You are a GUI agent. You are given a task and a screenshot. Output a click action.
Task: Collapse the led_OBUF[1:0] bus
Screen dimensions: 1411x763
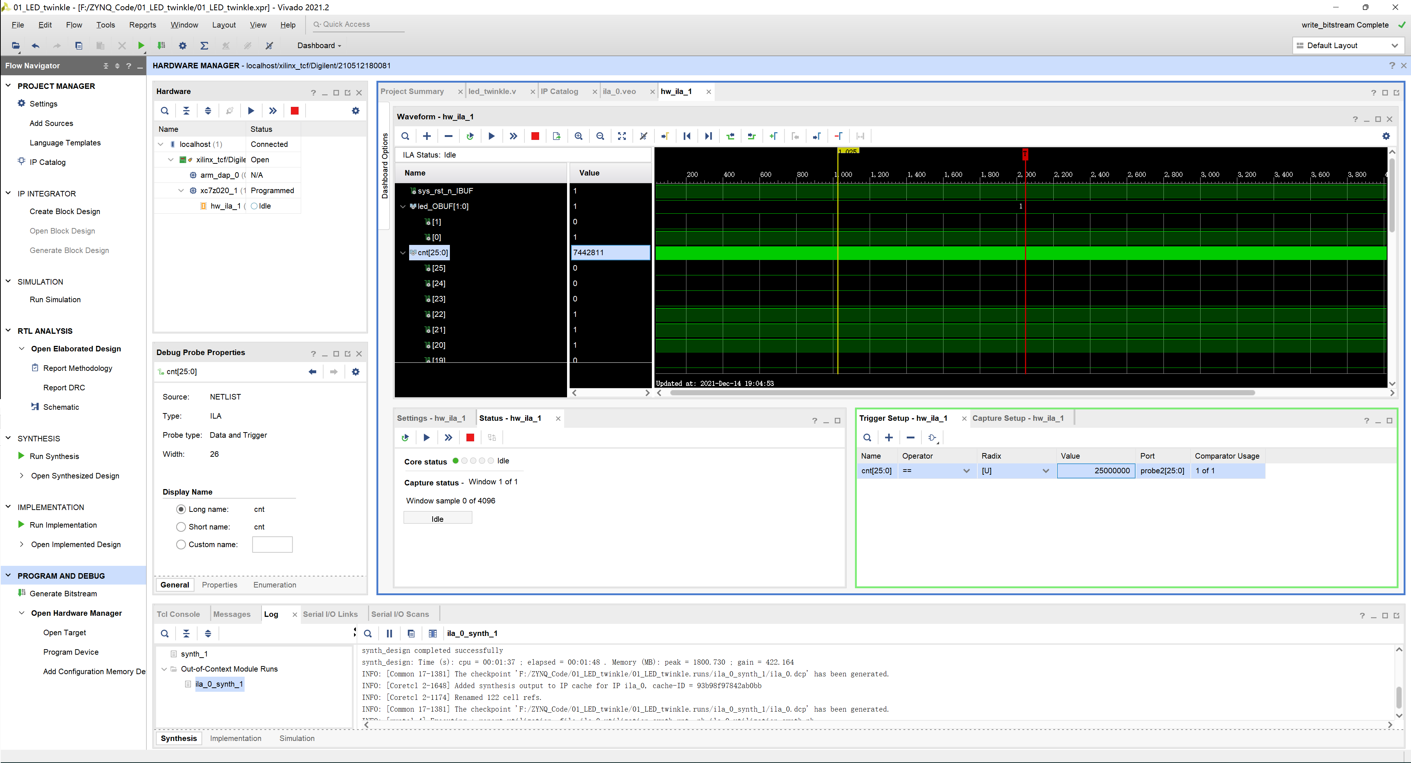(x=403, y=206)
